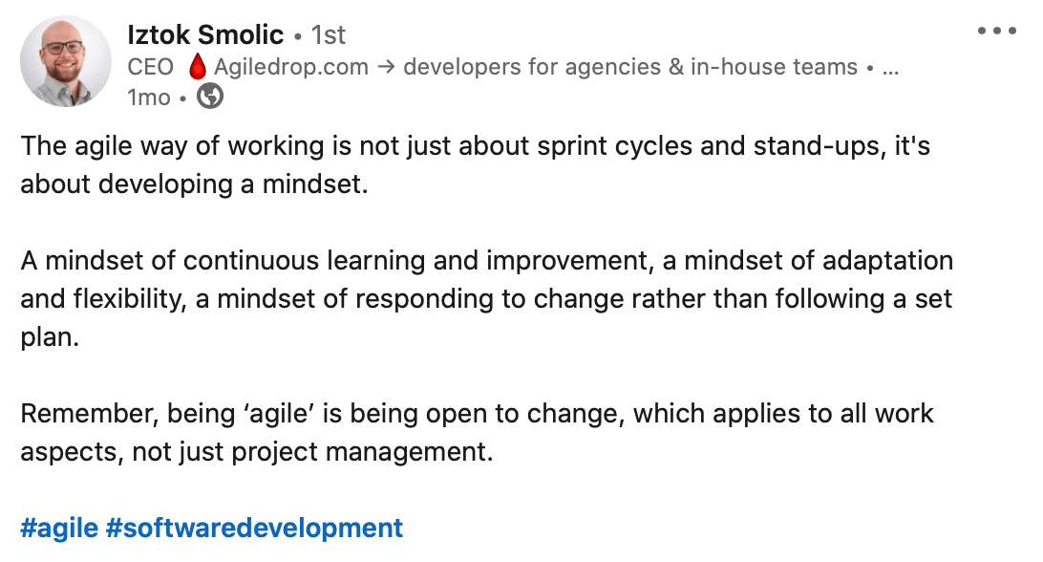Open the Iztok Smolic profile name link
This screenshot has height=562, width=1043.
click(x=204, y=34)
